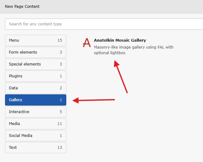The image size is (203, 162).
Task: Click the New Page Content dialog title
Action: [x=22, y=6]
